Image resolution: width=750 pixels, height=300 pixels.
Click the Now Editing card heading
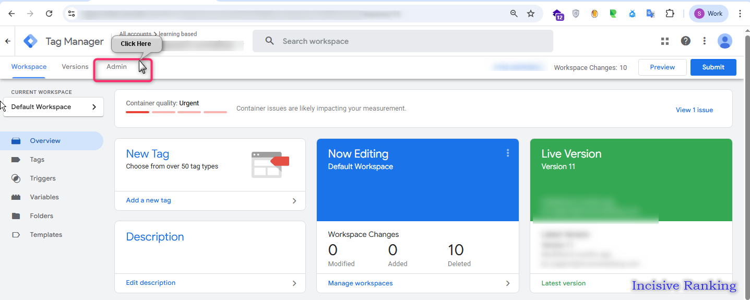pyautogui.click(x=358, y=154)
